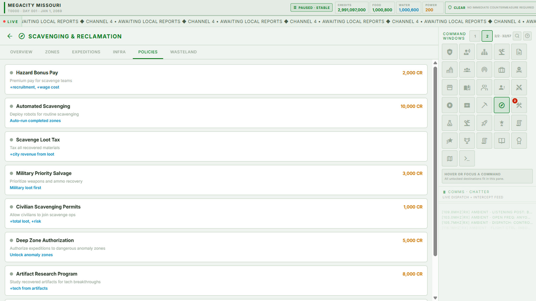
Task: Toggle the Deep Zone Authorization policy
Action: 216,247
